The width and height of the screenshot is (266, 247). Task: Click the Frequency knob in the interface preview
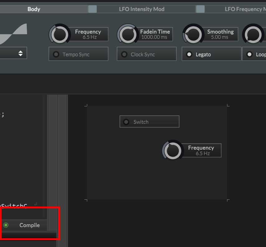tap(173, 151)
